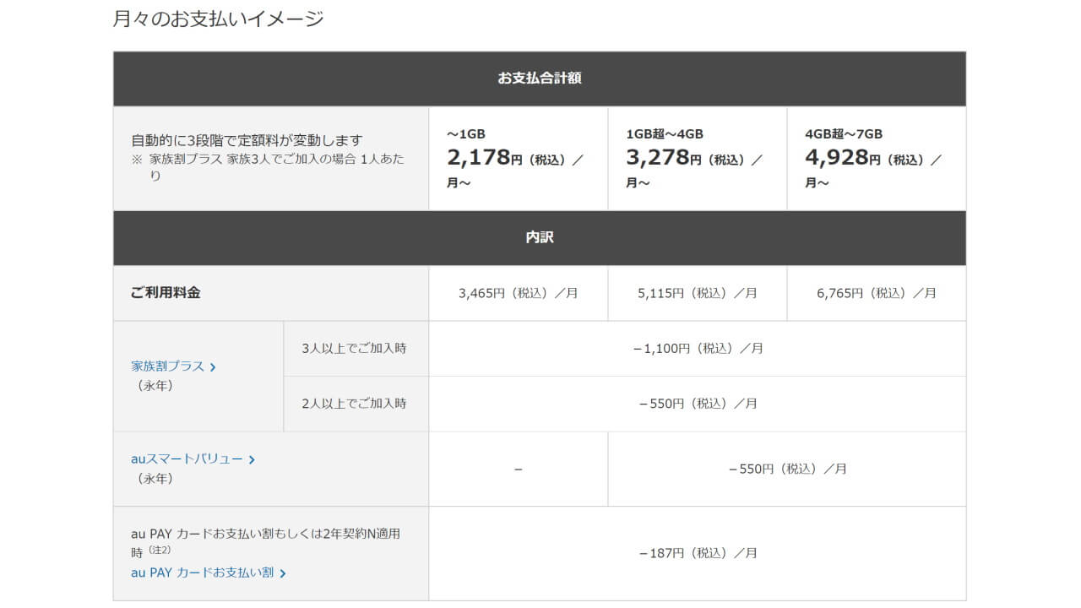Select the 4,928円 price for 4GB超~7GB
The width and height of the screenshot is (1081, 608).
838,158
